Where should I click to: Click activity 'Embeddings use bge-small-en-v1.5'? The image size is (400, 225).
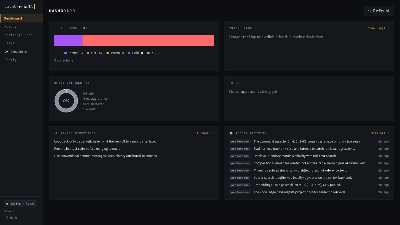click(x=297, y=185)
